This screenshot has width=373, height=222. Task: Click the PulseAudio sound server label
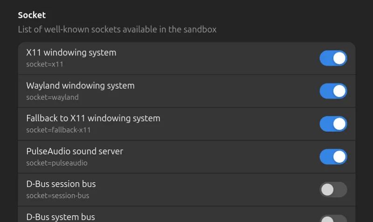[x=75, y=151]
